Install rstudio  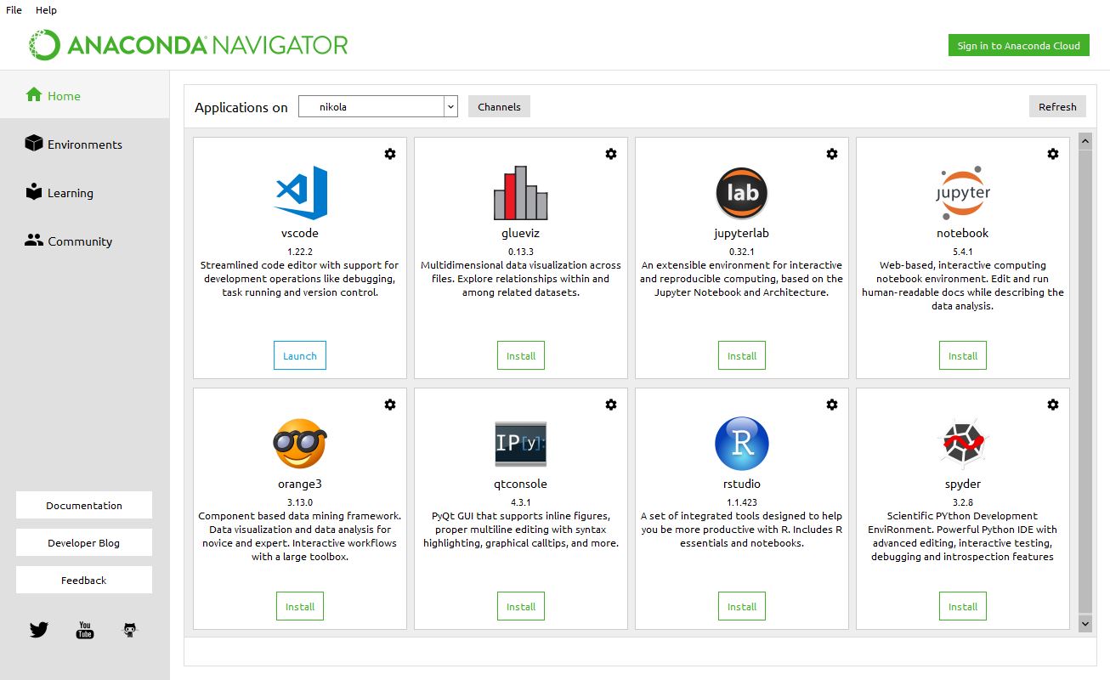point(742,606)
